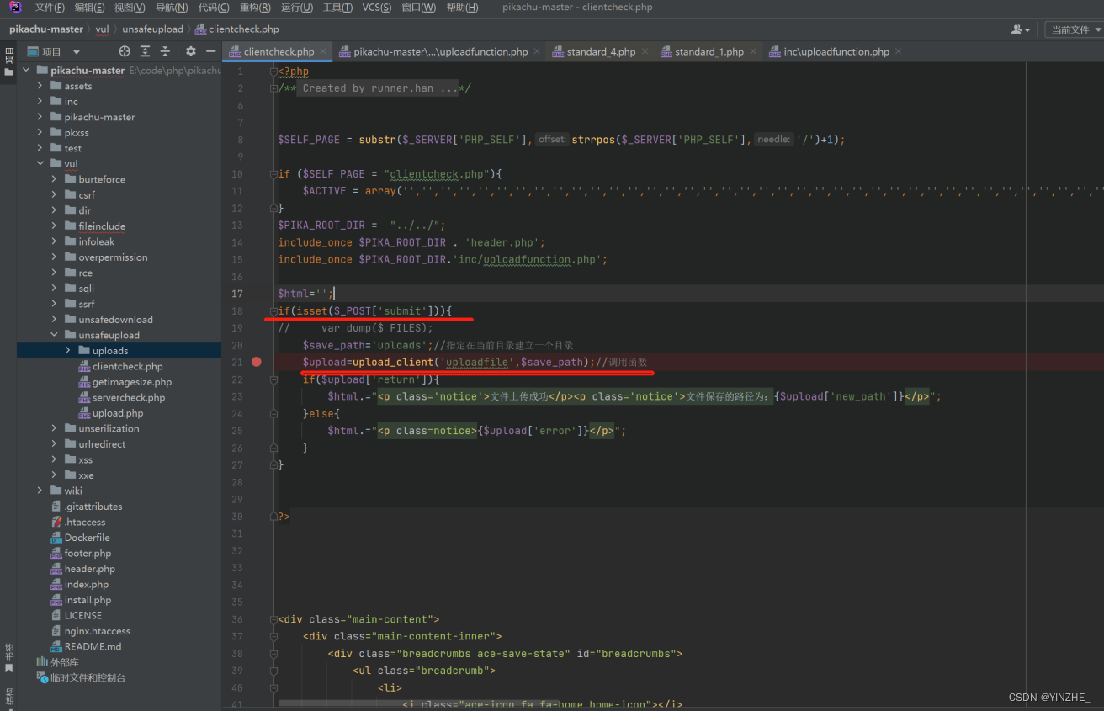Image resolution: width=1104 pixels, height=711 pixels.
Task: Open the 文件(F) menu
Action: (50, 8)
